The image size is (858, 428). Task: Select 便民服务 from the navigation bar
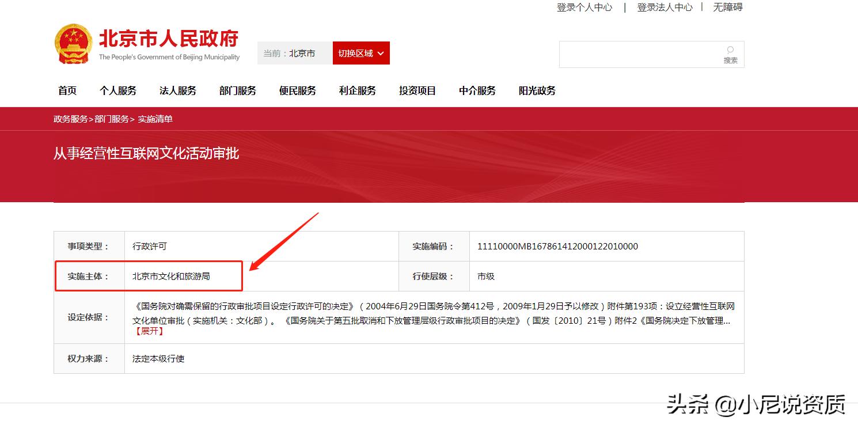click(297, 90)
